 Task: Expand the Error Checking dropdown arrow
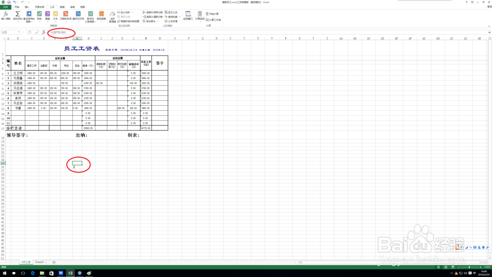(x=180, y=17)
